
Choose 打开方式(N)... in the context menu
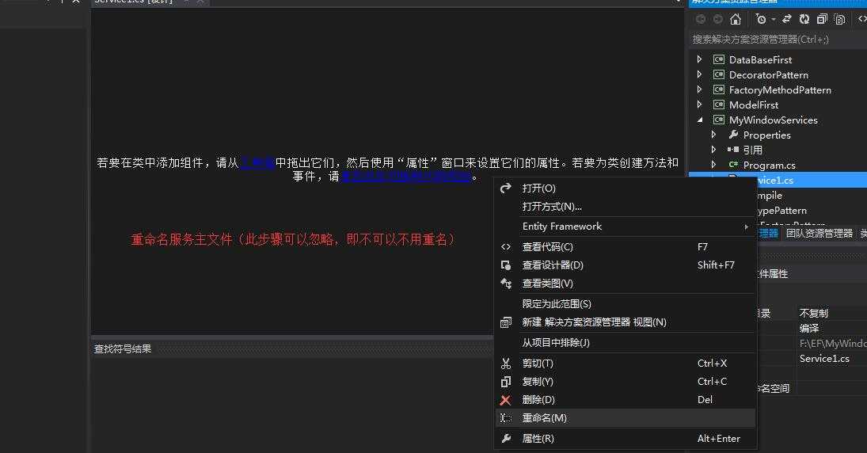(x=625, y=207)
